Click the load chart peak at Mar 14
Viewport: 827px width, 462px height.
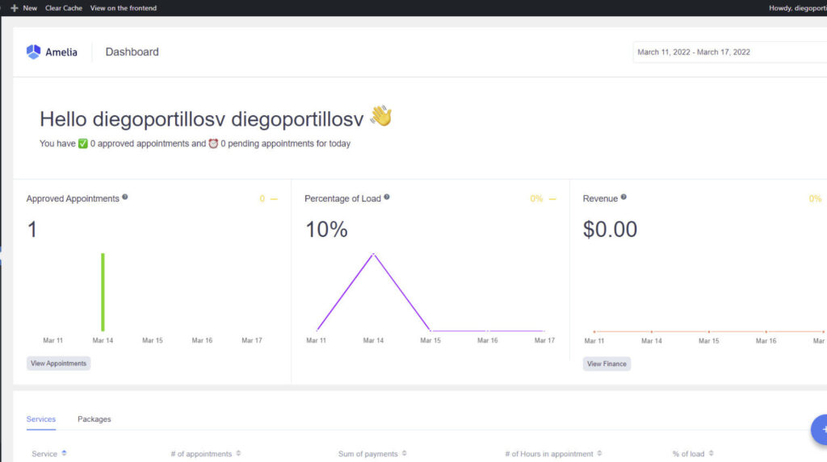373,255
